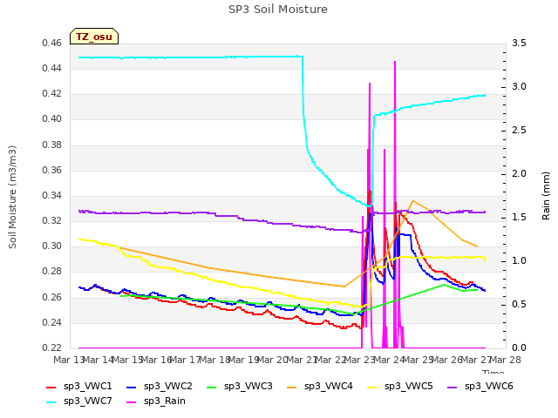Click the SP3 Soil Moisture chart title
The image size is (558, 418).
(278, 10)
